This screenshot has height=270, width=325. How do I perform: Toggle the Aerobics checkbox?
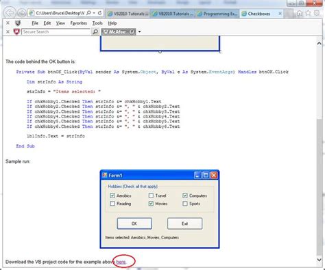point(112,195)
